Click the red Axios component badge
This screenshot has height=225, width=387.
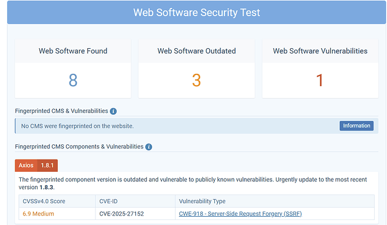coord(26,166)
